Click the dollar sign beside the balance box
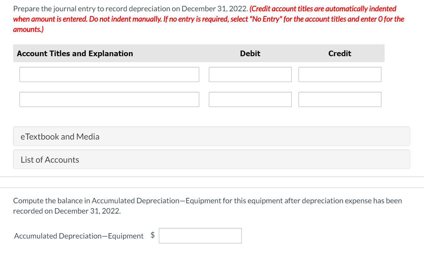This screenshot has width=424, height=256. (153, 235)
